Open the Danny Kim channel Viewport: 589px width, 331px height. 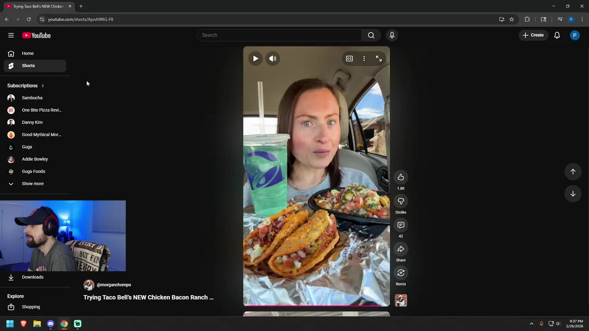click(x=35, y=122)
